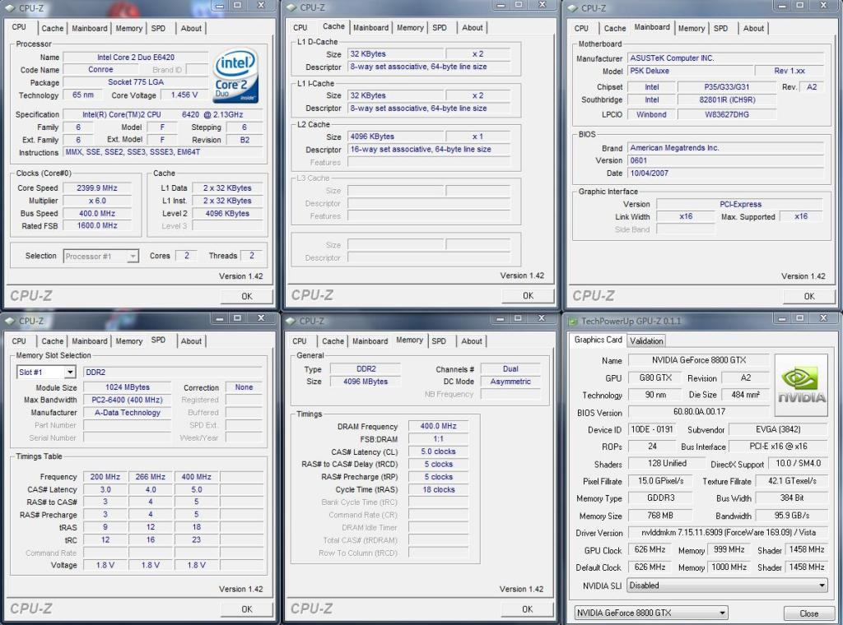Image resolution: width=843 pixels, height=625 pixels.
Task: Open Cache tab in the CPU-Z processor window
Action: click(52, 29)
